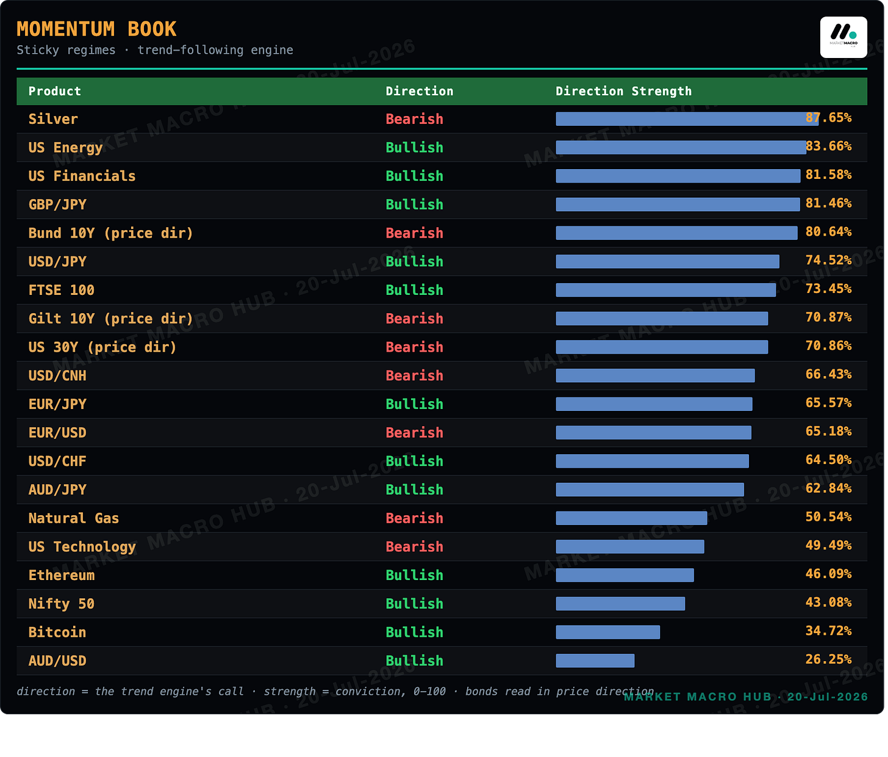Select the Ethereum product label
888x757 pixels.
point(62,575)
